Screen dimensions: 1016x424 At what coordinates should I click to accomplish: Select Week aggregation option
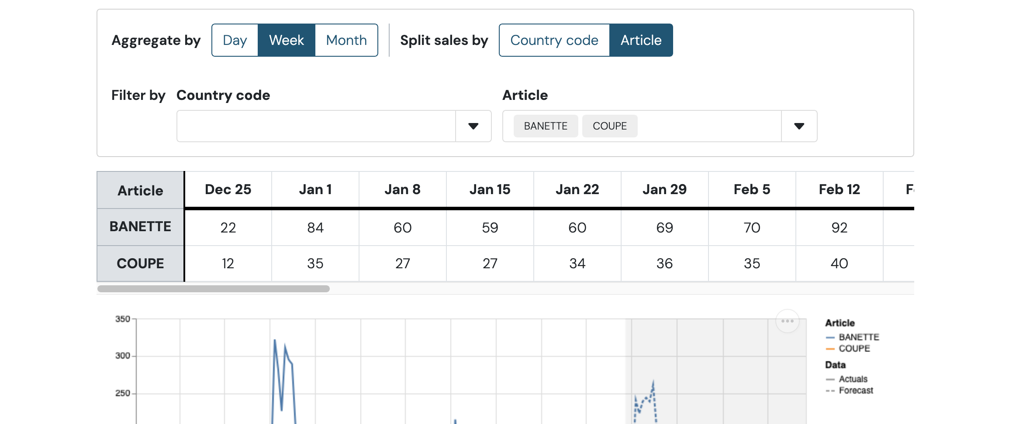[286, 40]
